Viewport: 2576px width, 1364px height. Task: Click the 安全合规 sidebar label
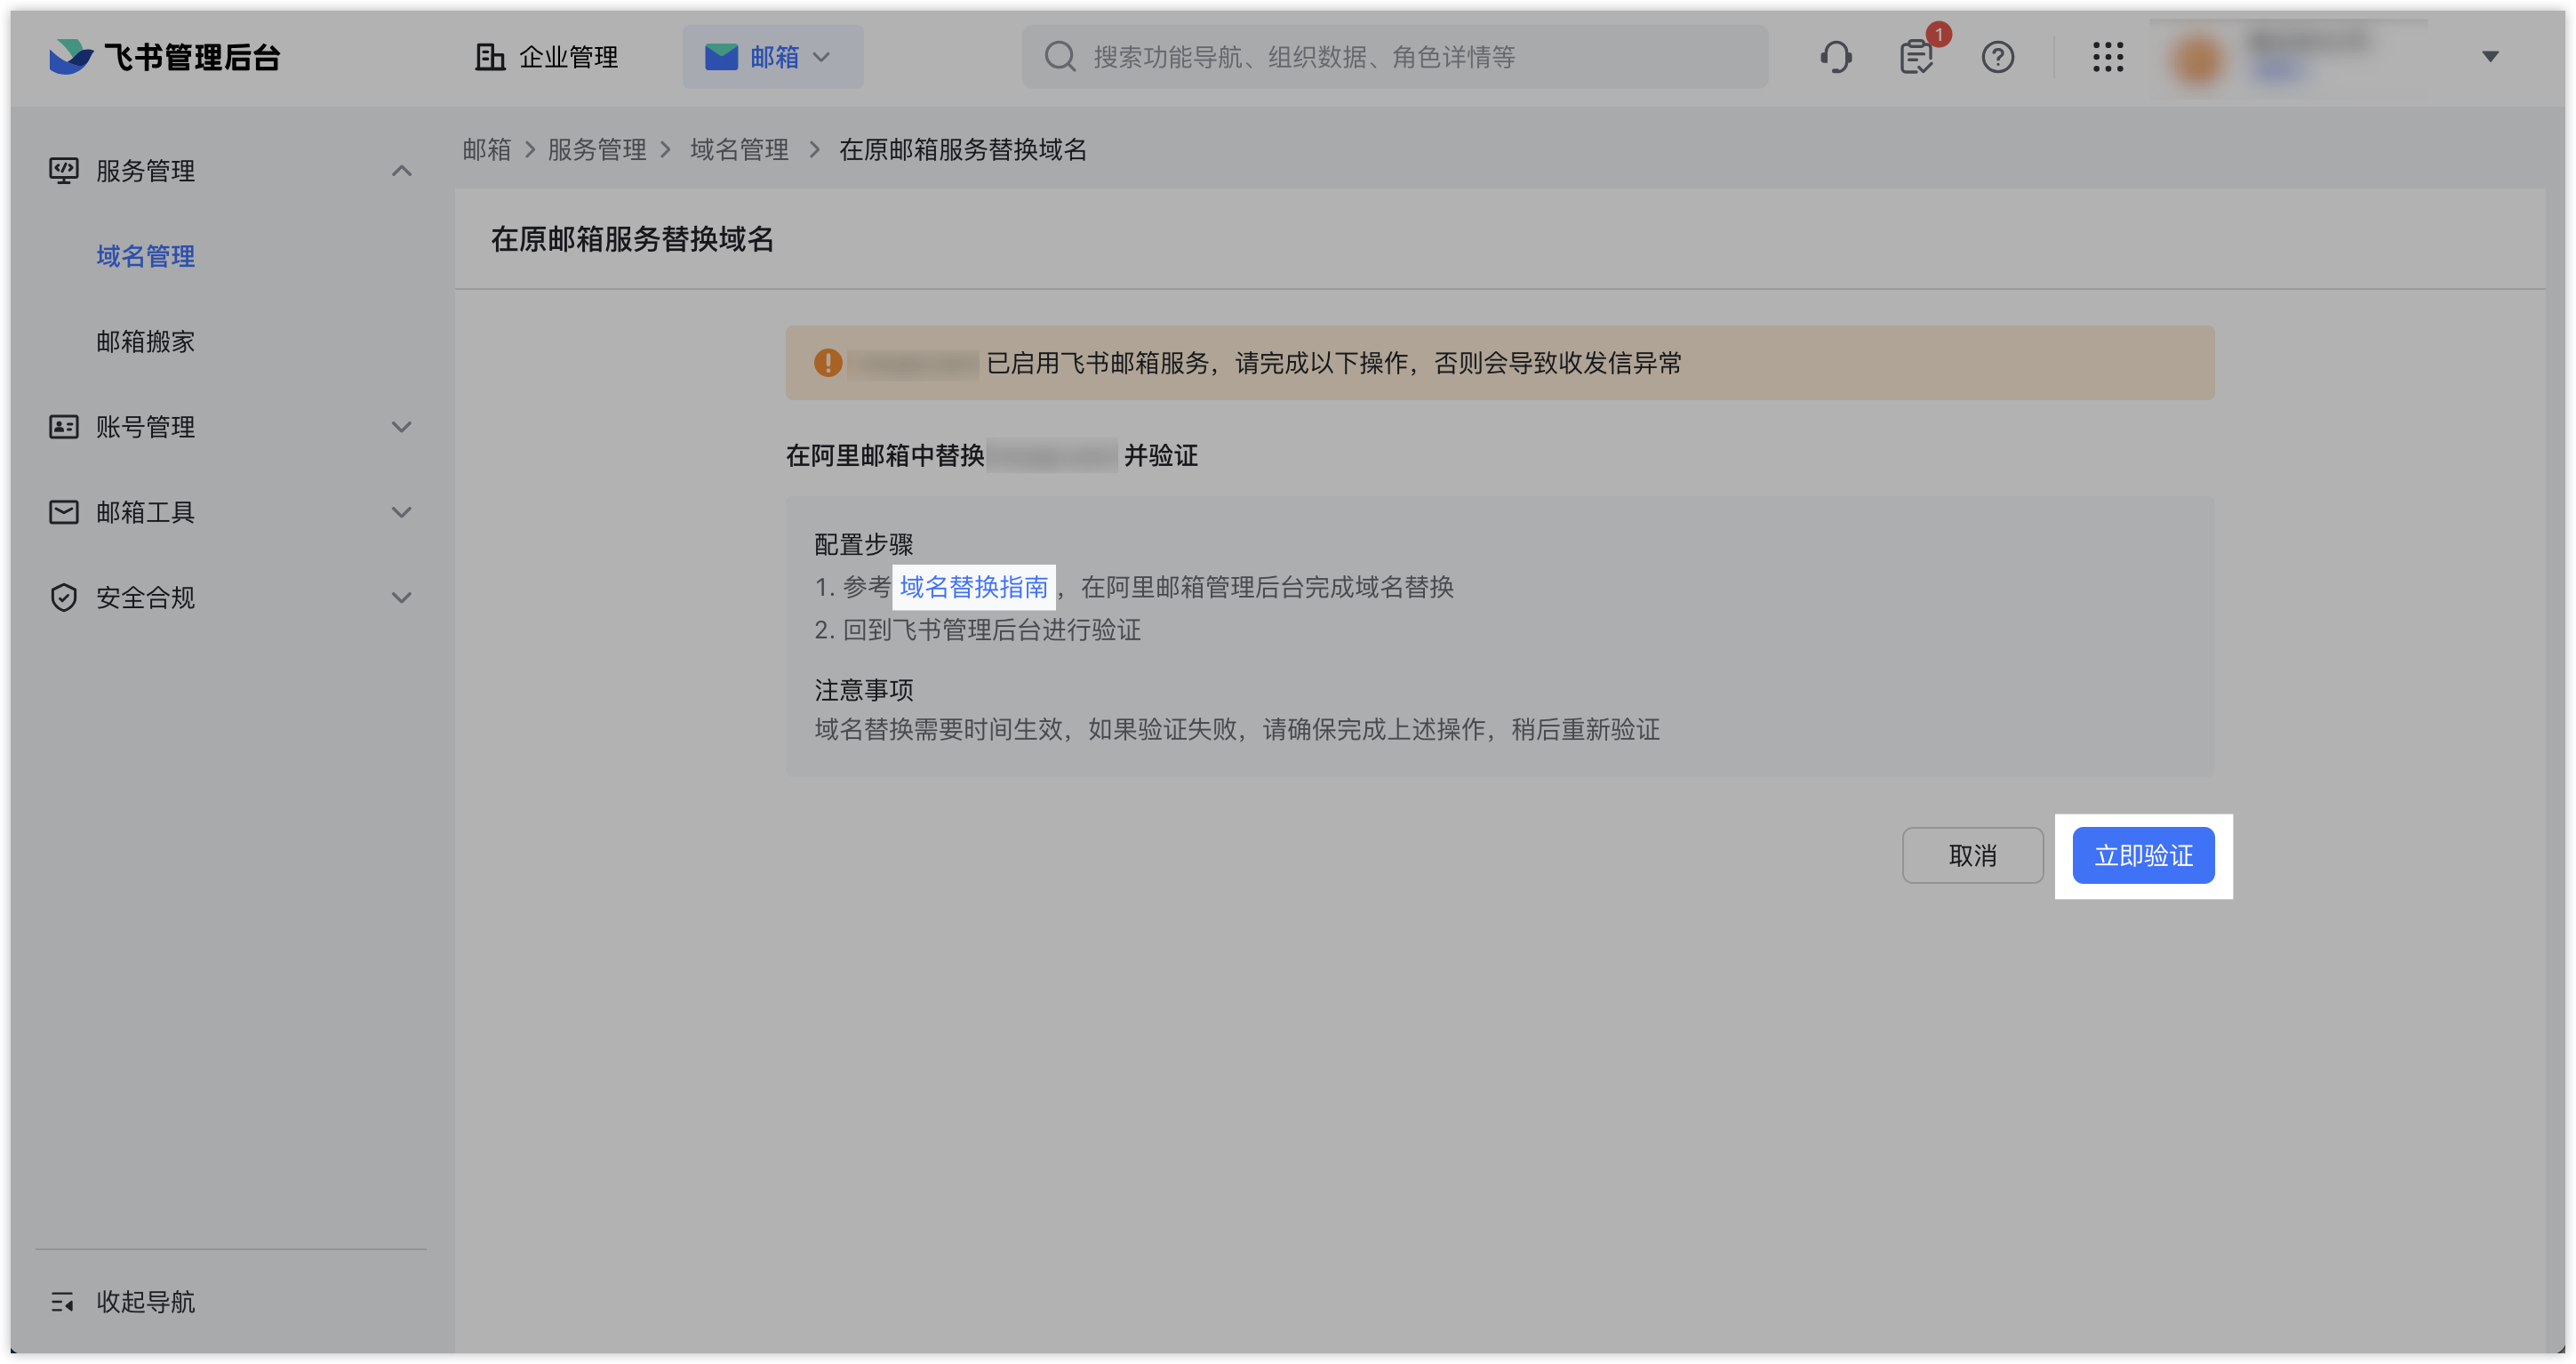(146, 597)
